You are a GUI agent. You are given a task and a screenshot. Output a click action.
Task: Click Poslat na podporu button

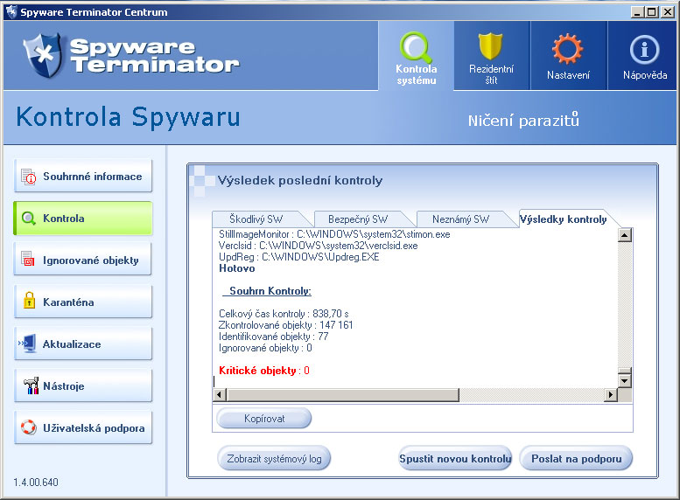pos(577,458)
